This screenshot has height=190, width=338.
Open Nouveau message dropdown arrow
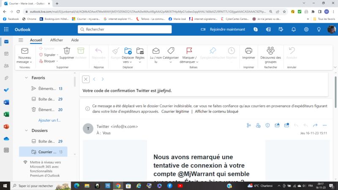31,62
